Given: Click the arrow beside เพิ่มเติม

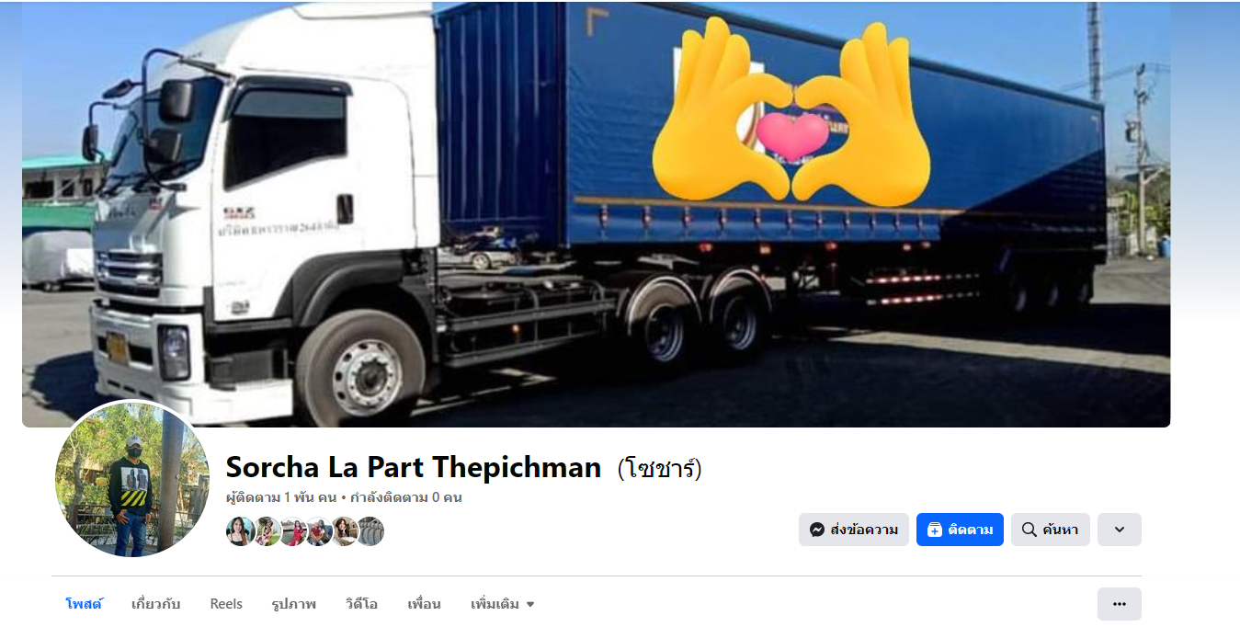Looking at the screenshot, I should [x=530, y=605].
